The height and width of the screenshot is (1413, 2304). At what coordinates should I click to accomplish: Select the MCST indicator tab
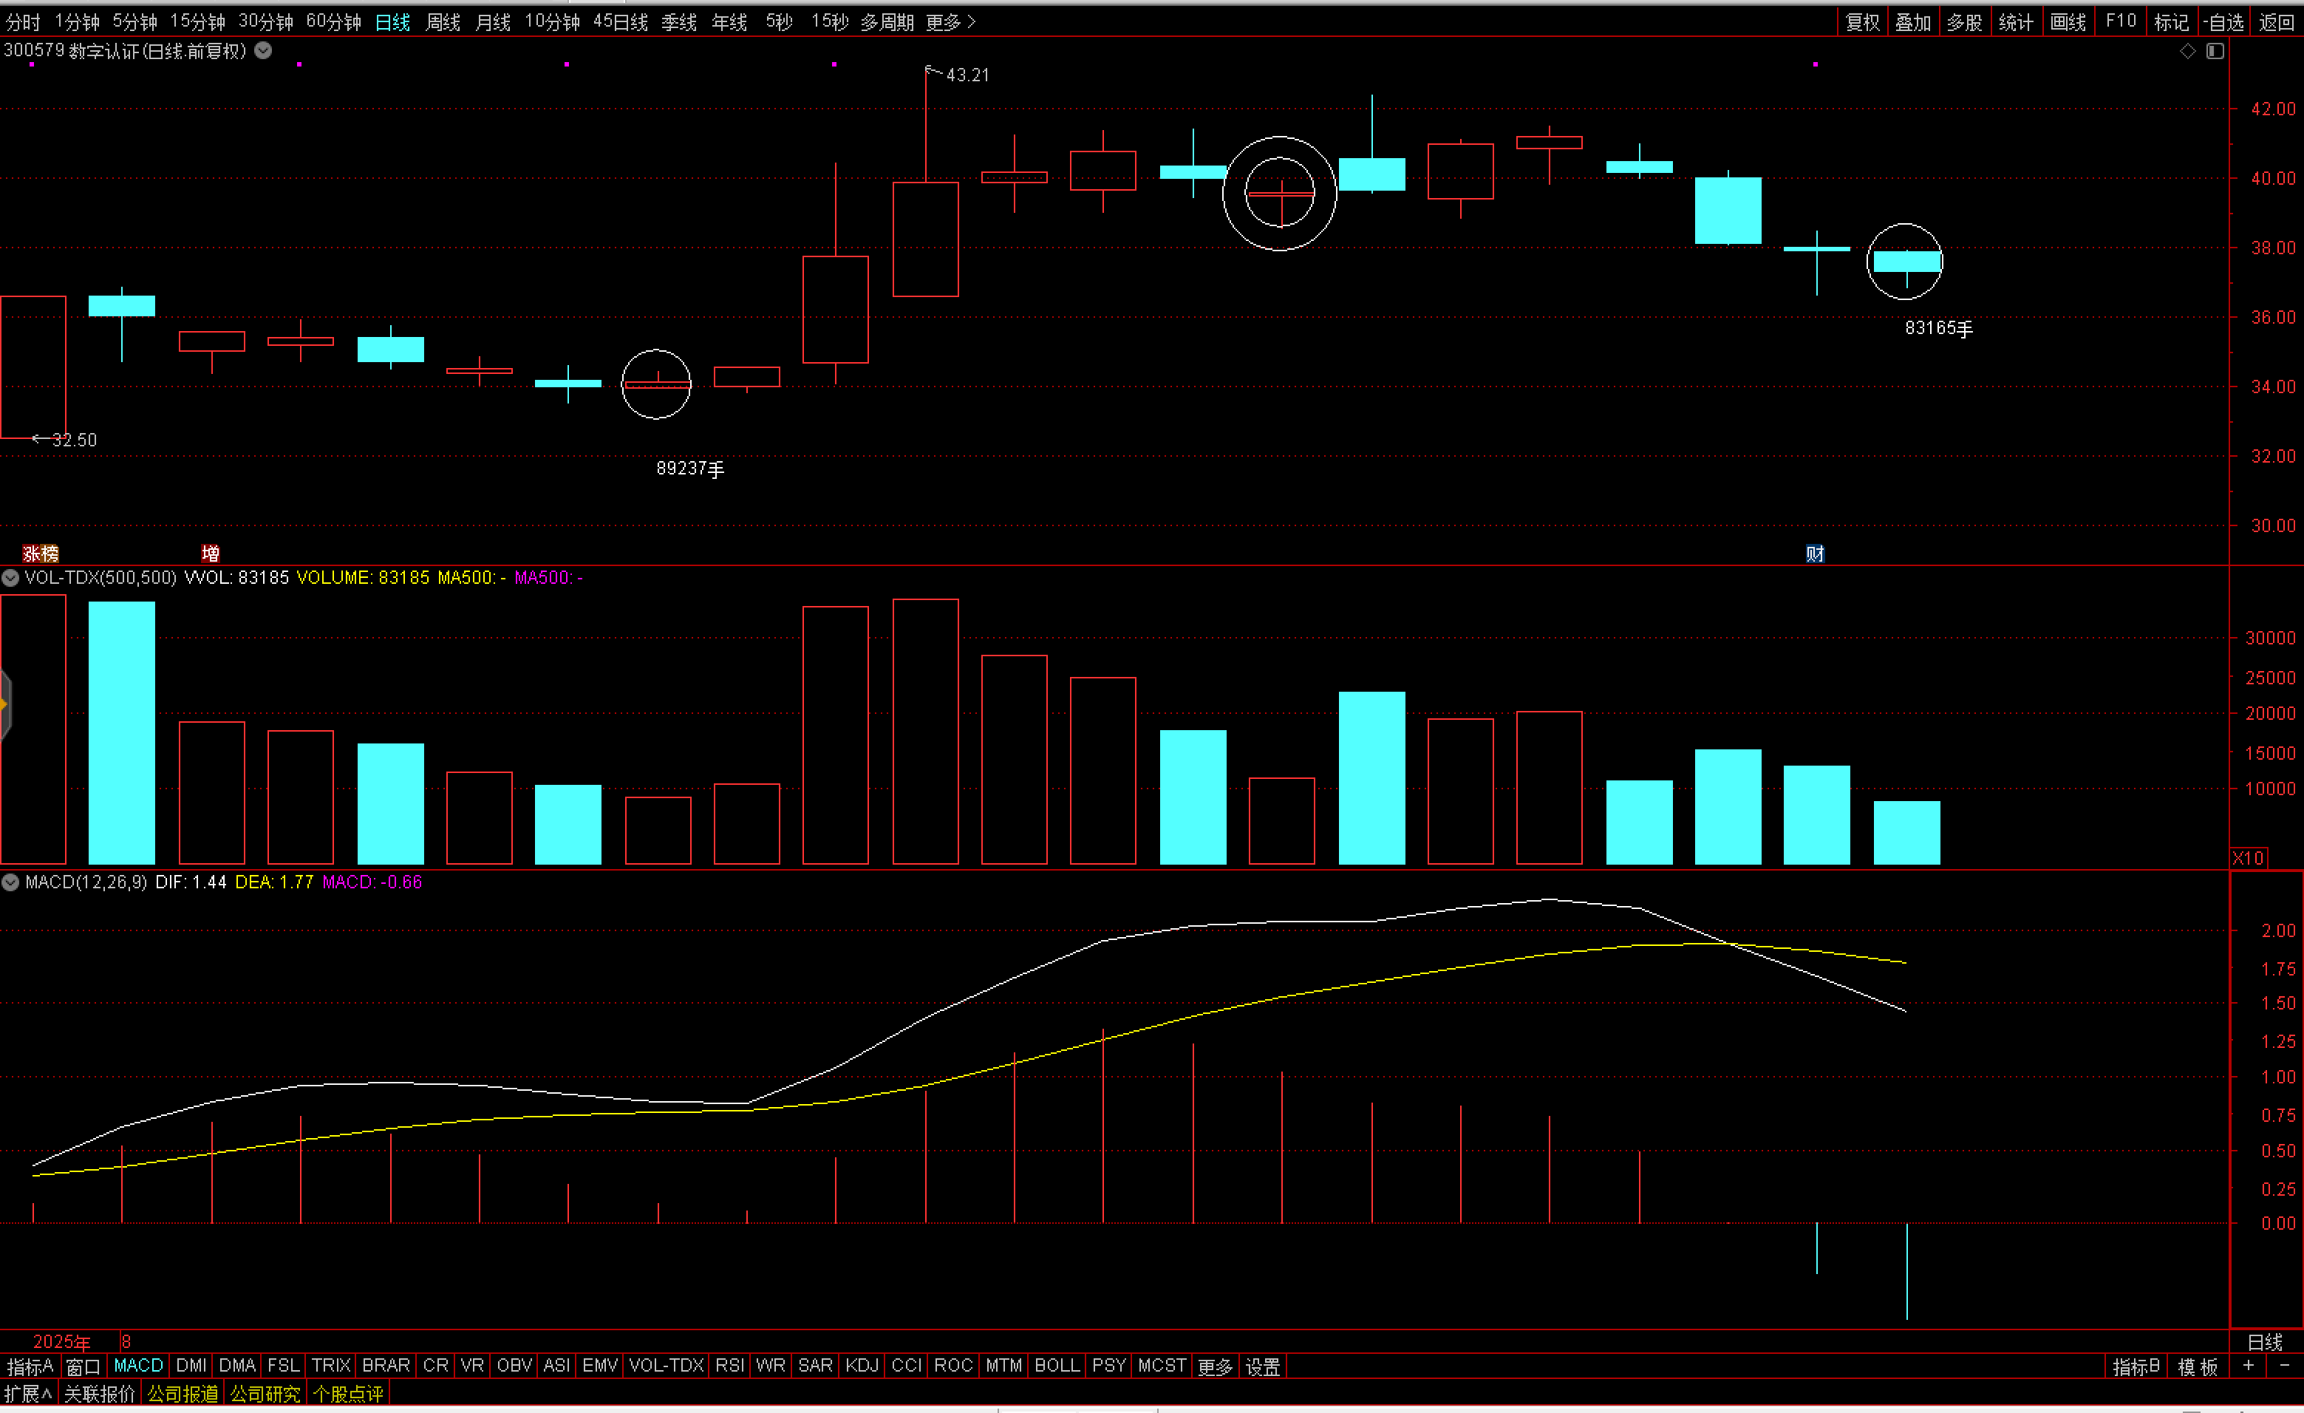click(1162, 1366)
